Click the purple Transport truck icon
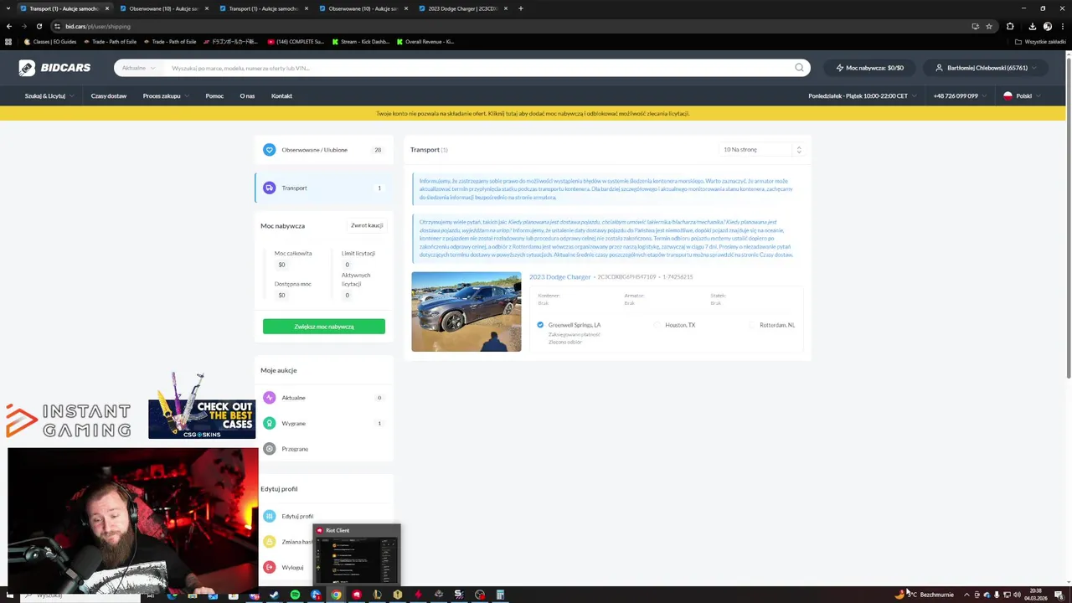 pyautogui.click(x=269, y=188)
